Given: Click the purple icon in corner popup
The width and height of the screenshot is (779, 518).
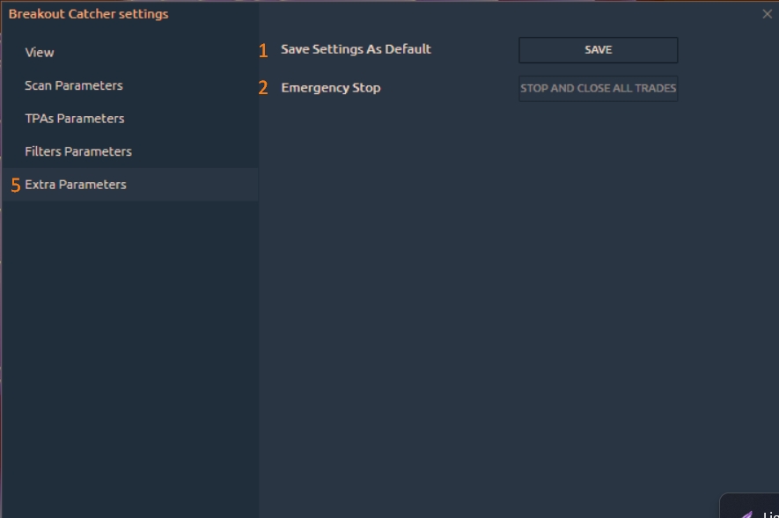Looking at the screenshot, I should click(746, 514).
